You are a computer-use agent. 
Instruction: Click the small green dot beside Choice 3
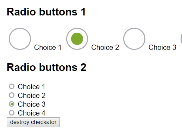click(x=12, y=104)
